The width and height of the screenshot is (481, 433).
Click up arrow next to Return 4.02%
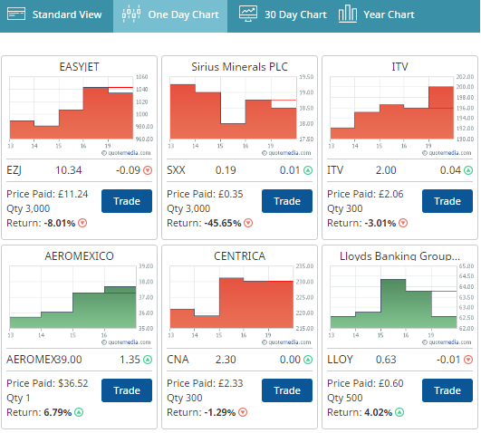(399, 412)
